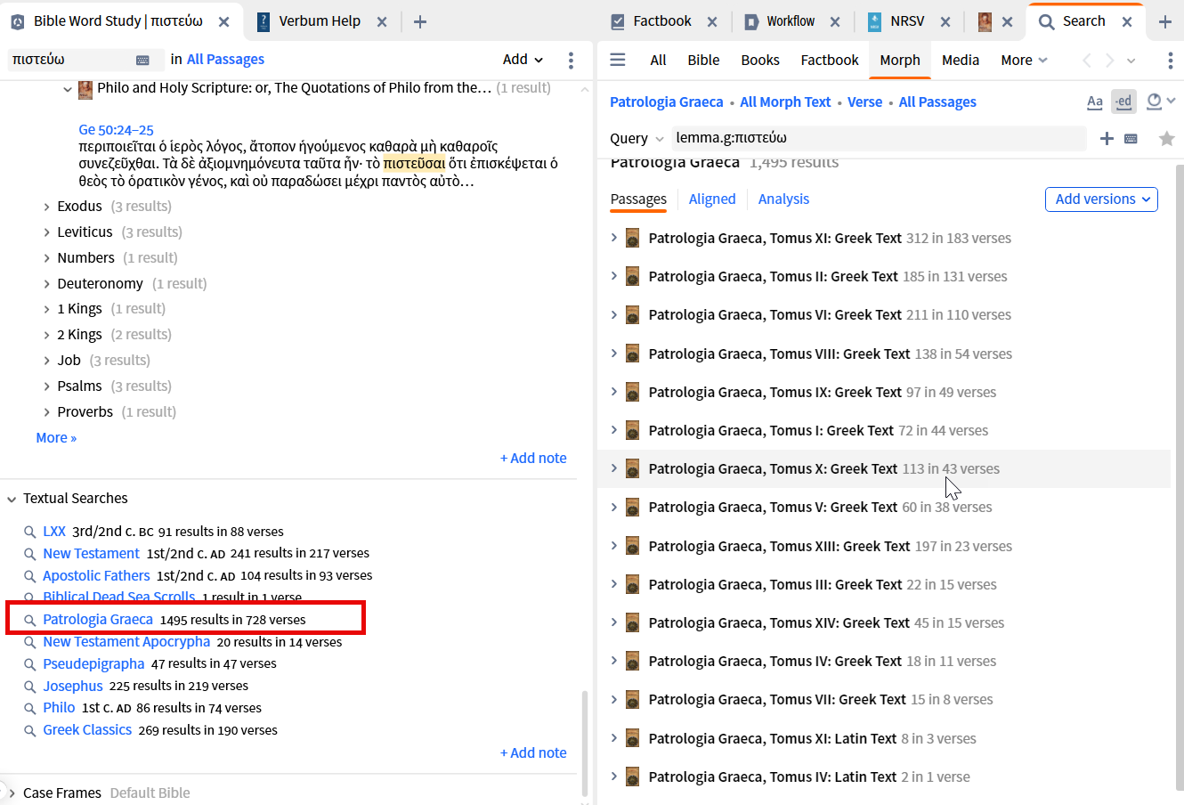Switch to the Verbum Help tab
1184x805 pixels.
pyautogui.click(x=320, y=21)
